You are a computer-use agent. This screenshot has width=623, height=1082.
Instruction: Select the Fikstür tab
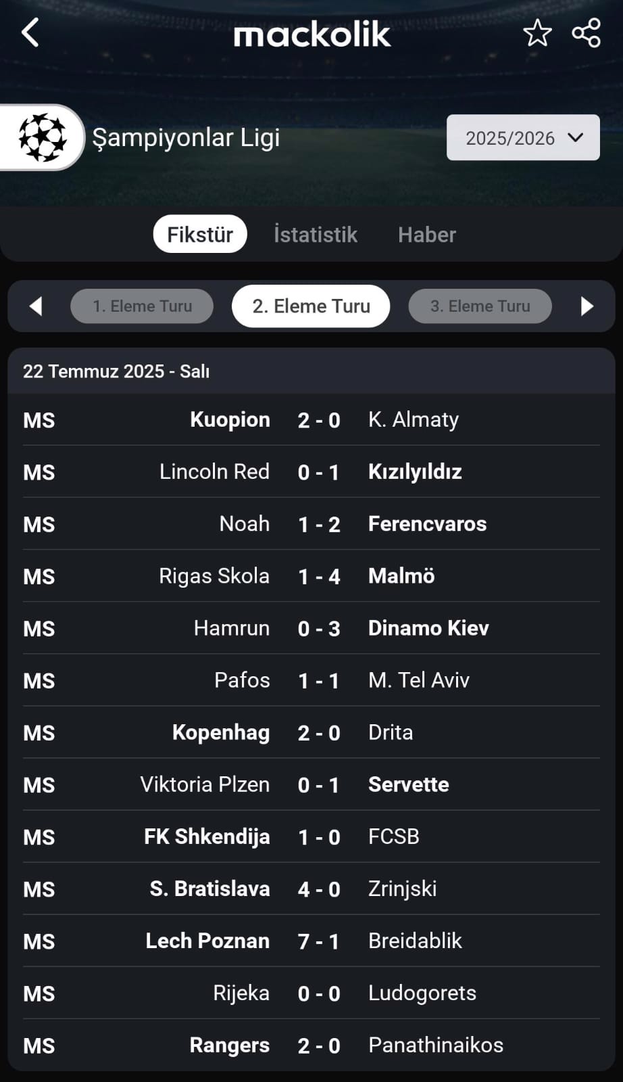[200, 234]
